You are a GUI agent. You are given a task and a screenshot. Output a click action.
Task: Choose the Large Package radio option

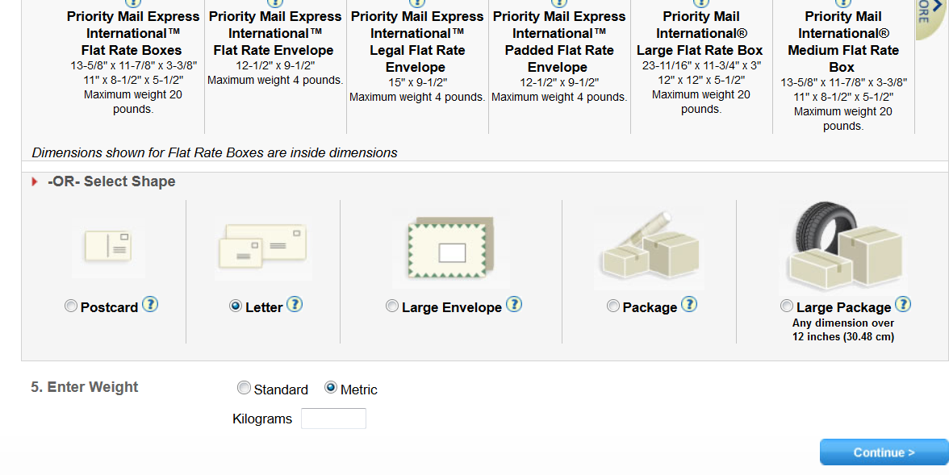click(x=787, y=306)
